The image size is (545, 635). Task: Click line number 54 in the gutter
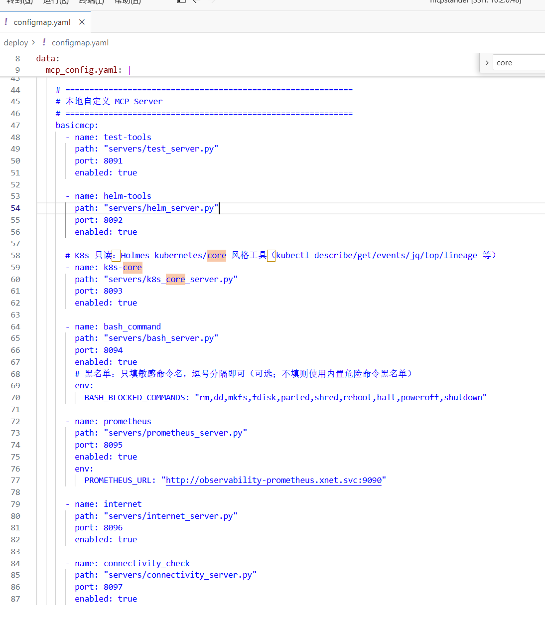click(x=15, y=208)
